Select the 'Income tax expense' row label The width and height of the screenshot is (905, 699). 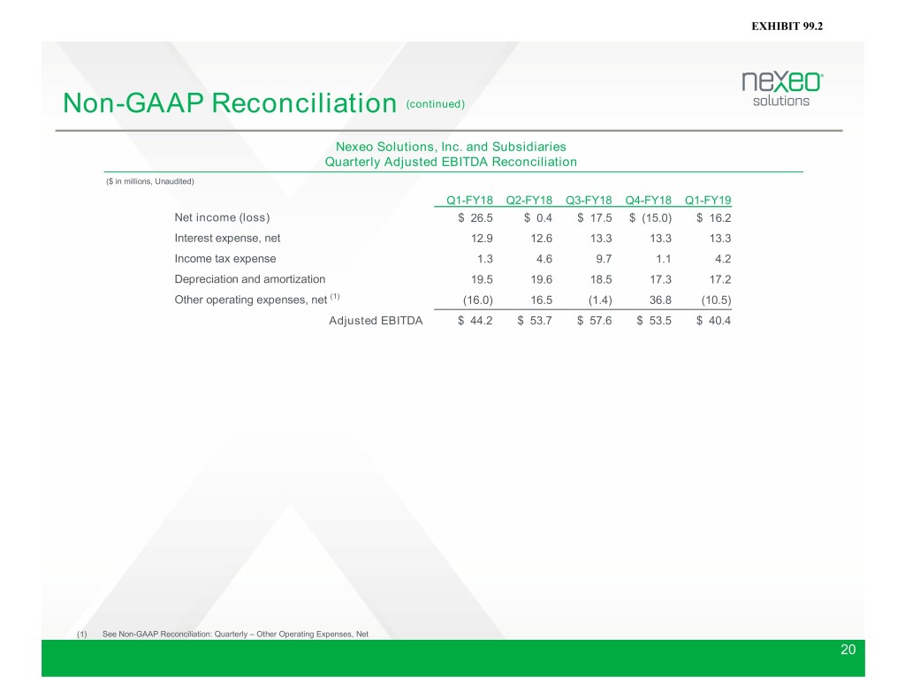pyautogui.click(x=225, y=259)
